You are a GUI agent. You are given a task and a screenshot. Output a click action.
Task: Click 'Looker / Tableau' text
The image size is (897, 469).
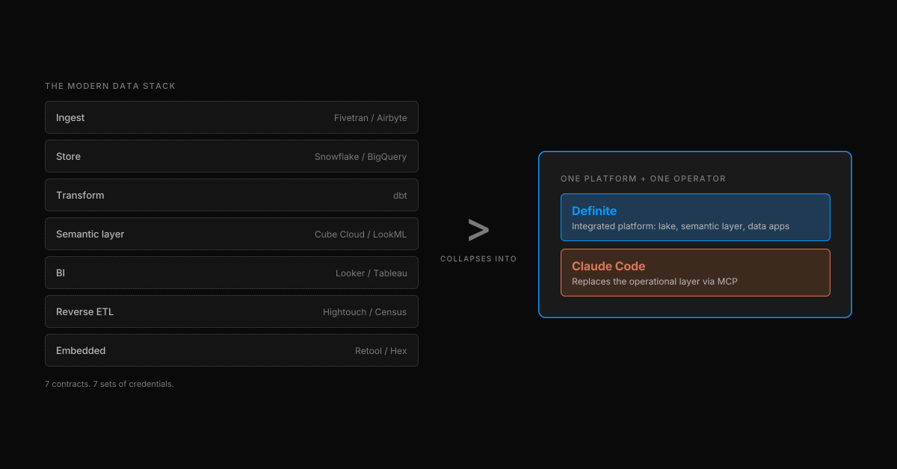coord(372,273)
